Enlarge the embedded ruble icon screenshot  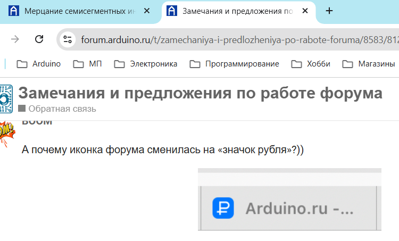[289, 200]
